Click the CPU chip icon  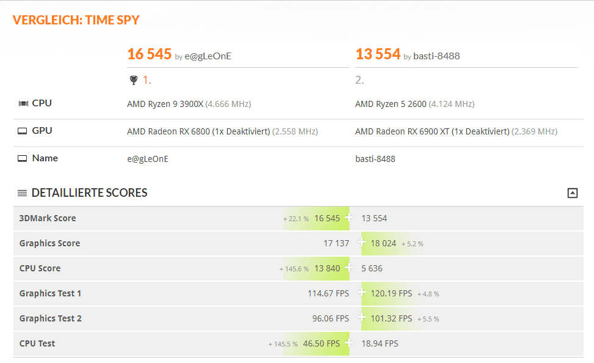(23, 103)
